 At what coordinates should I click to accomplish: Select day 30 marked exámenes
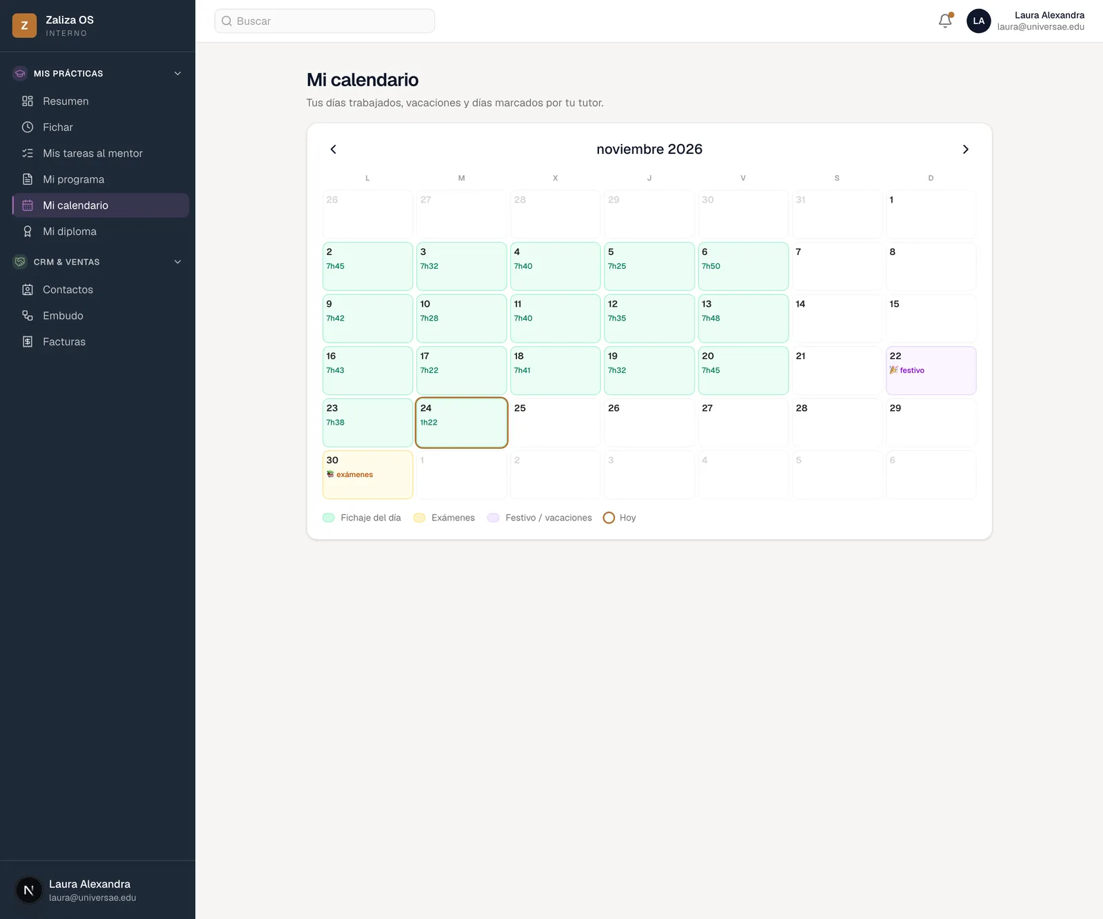tap(367, 474)
